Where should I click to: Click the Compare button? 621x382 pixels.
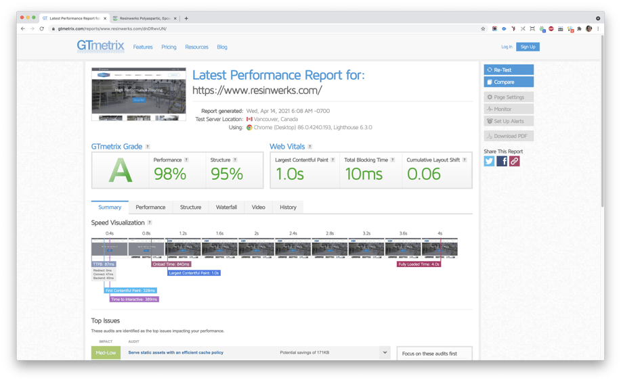[x=509, y=82]
